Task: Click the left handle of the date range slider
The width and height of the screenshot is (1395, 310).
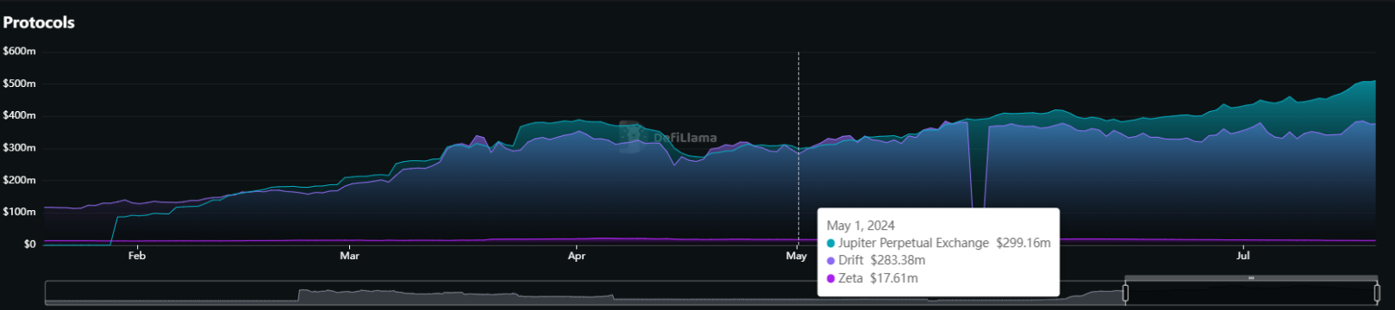Action: (1125, 294)
